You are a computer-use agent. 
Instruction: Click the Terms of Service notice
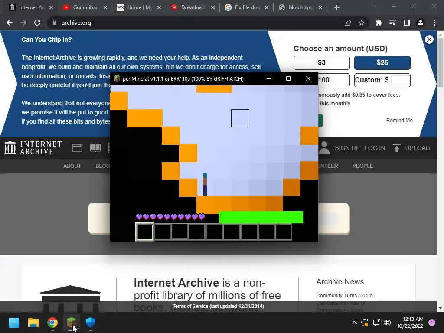click(x=219, y=306)
